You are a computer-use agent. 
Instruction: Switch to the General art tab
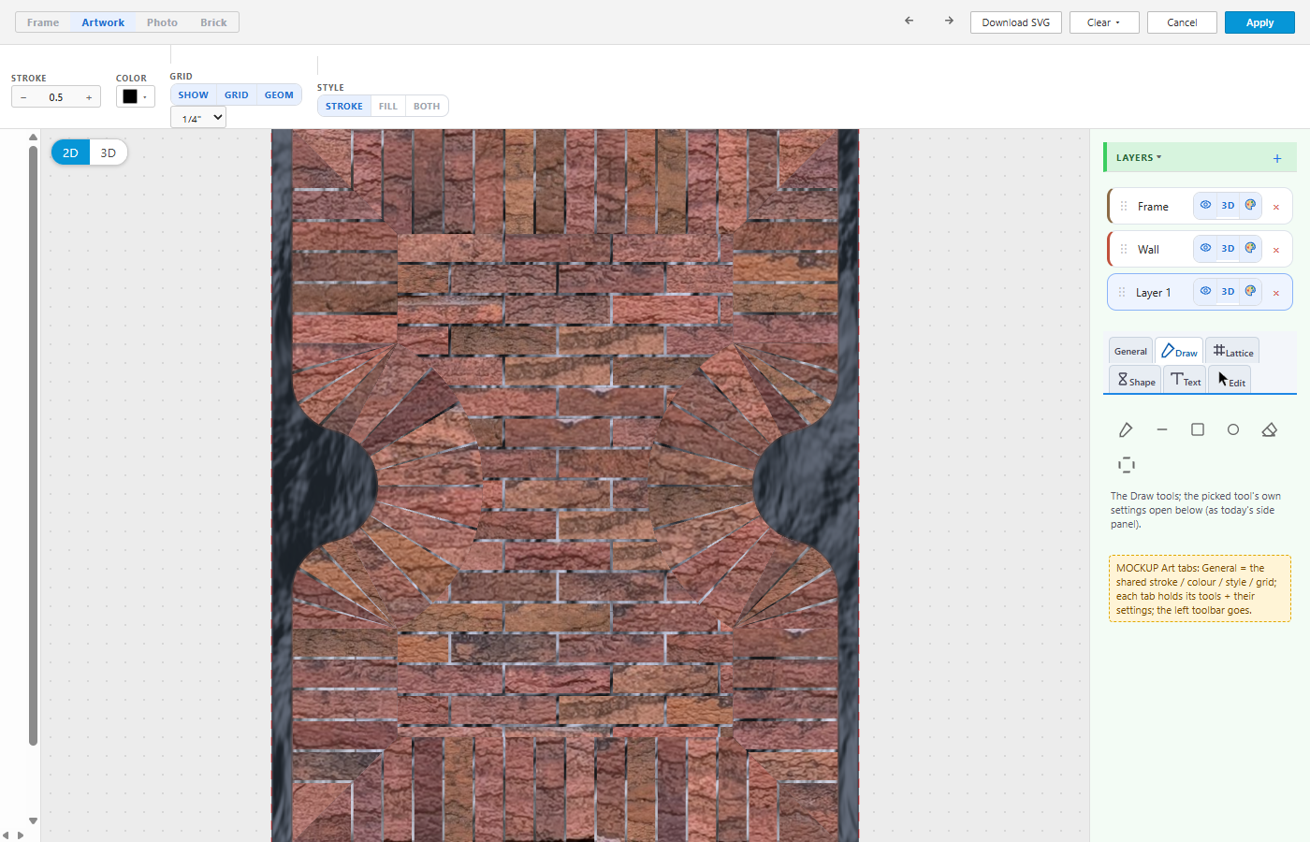(1130, 351)
